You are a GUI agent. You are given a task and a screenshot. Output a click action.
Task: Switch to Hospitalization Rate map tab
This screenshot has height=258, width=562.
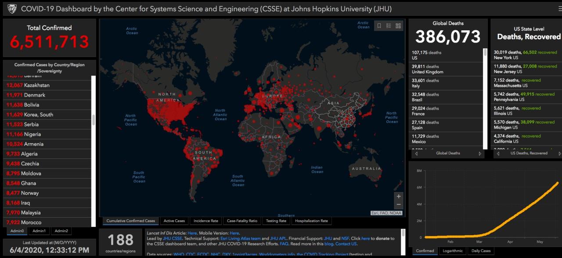tap(311, 221)
